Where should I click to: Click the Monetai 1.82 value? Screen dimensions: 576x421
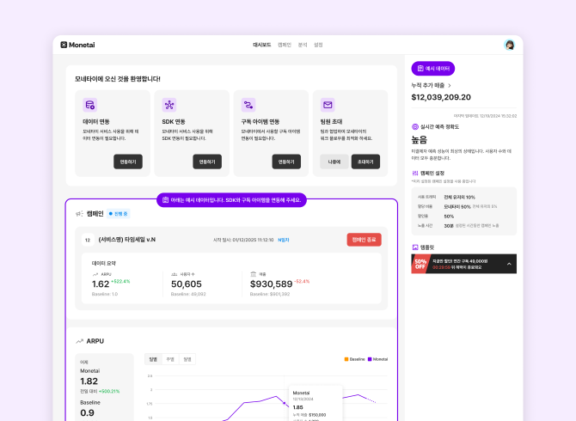(x=89, y=381)
